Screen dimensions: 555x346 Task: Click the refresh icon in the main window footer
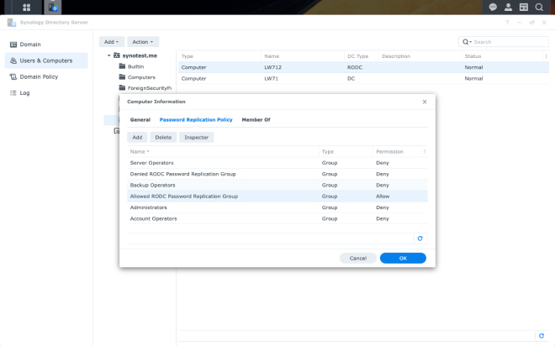[x=541, y=336]
